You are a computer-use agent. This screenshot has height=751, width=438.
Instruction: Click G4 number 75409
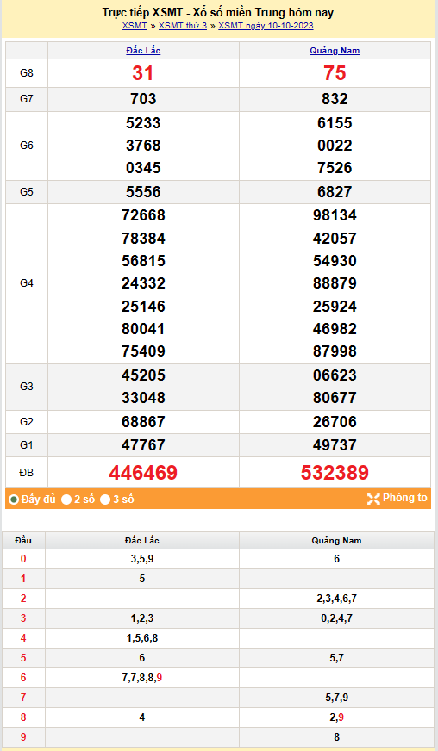pos(143,351)
